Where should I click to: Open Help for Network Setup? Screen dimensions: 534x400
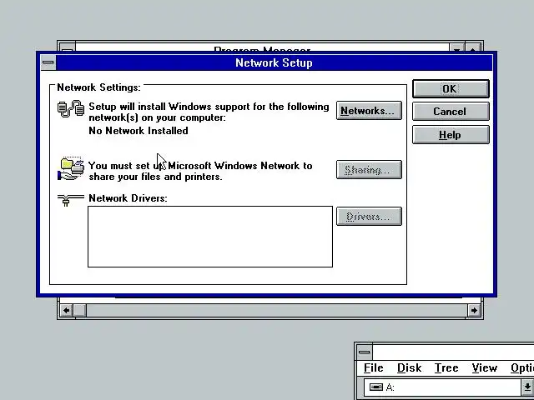click(x=451, y=135)
